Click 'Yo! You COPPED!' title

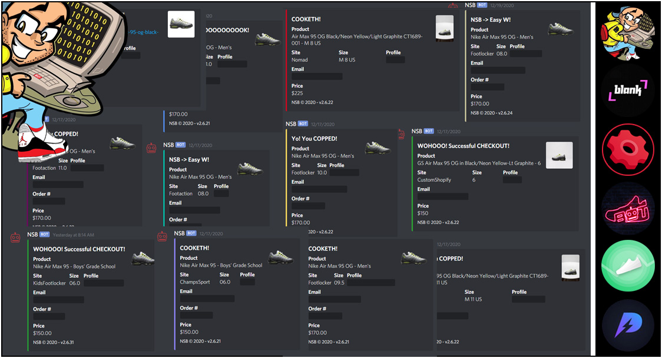[x=314, y=139]
